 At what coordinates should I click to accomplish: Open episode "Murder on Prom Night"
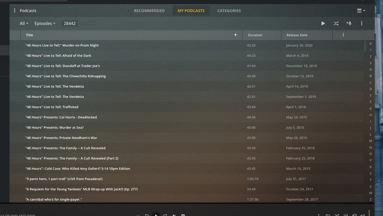click(62, 46)
